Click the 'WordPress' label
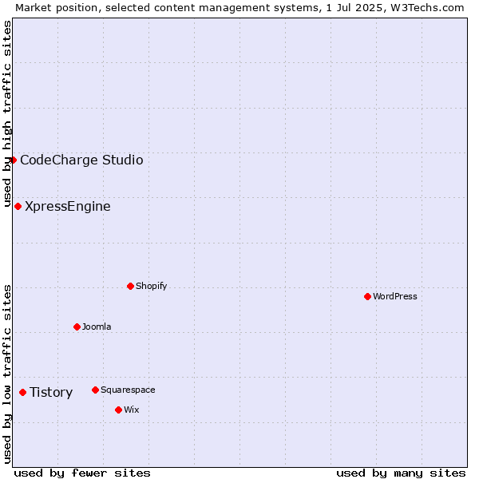 395,296
